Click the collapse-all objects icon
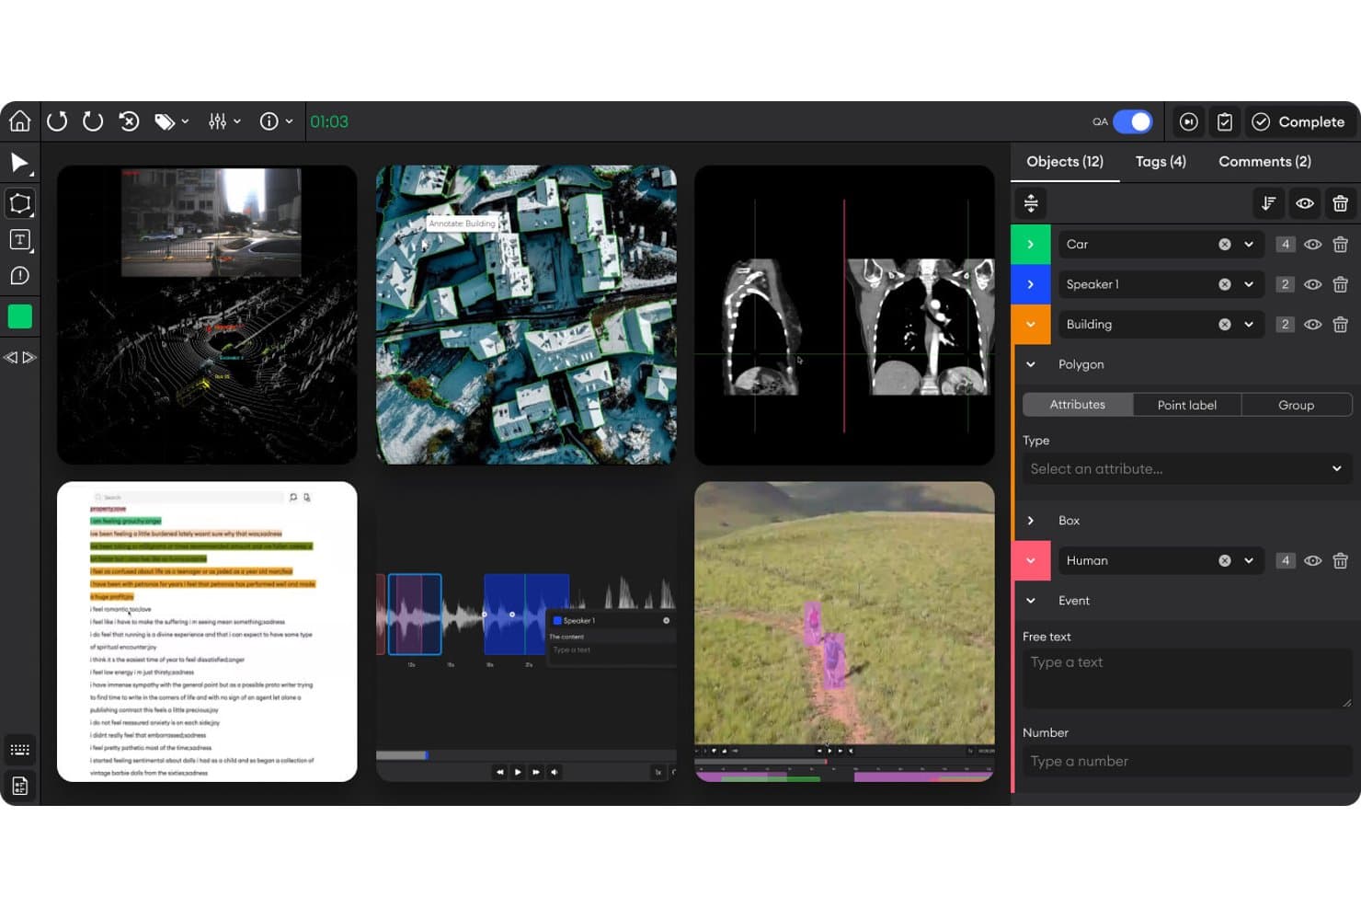Screen dimensions: 1361x908 pos(1031,203)
